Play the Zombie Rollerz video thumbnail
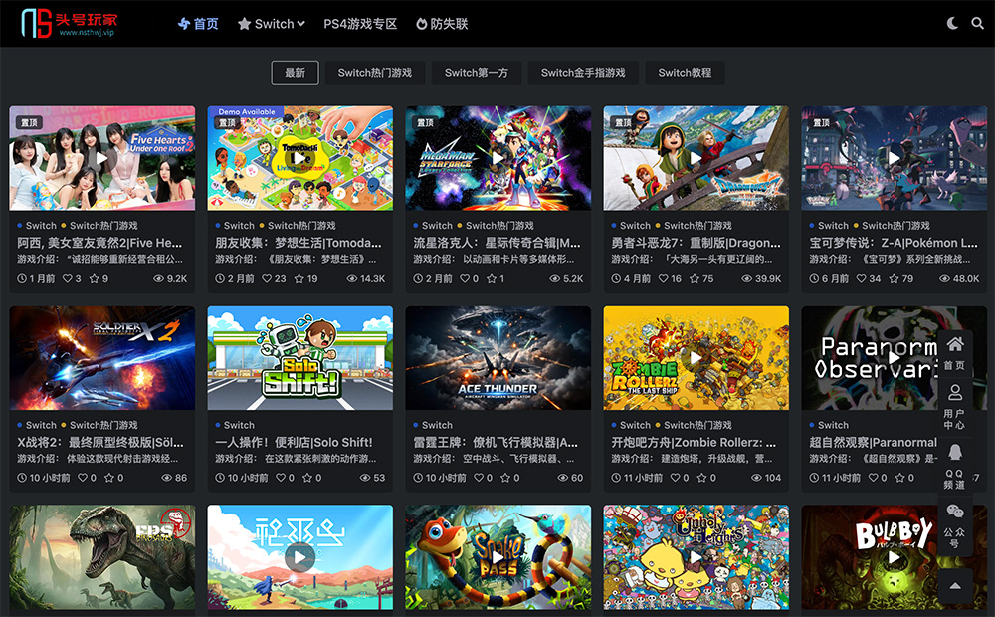Image resolution: width=995 pixels, height=617 pixels. point(696,357)
